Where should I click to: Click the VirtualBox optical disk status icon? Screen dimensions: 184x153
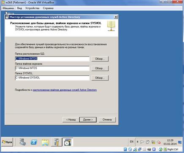[x=130, y=149]
